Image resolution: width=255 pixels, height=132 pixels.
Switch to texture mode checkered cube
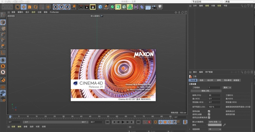tap(3, 28)
